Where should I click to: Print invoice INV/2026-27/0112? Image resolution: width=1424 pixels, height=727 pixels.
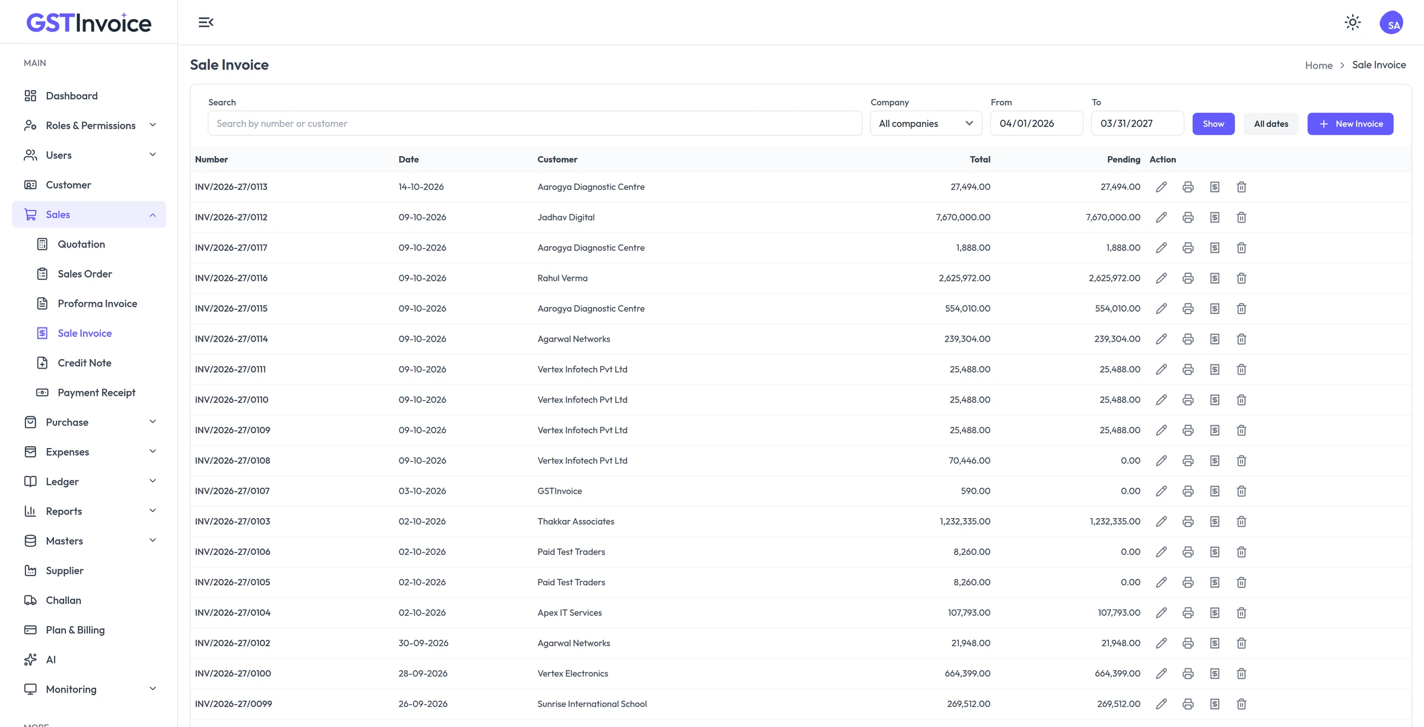point(1188,217)
